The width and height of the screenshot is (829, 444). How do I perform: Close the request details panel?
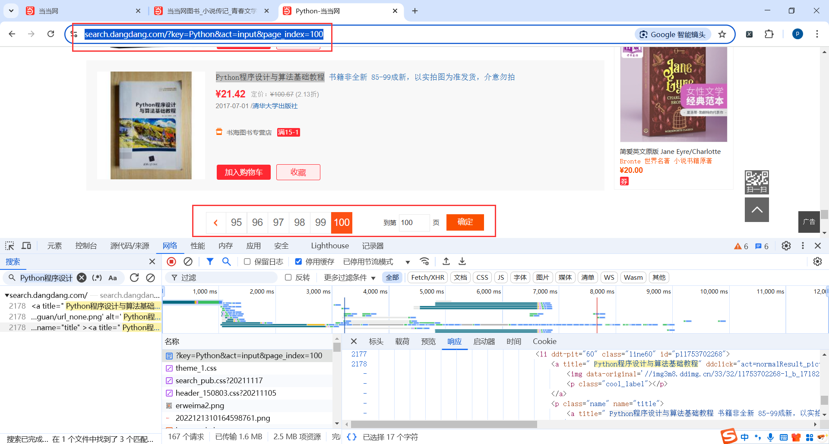pyautogui.click(x=354, y=341)
